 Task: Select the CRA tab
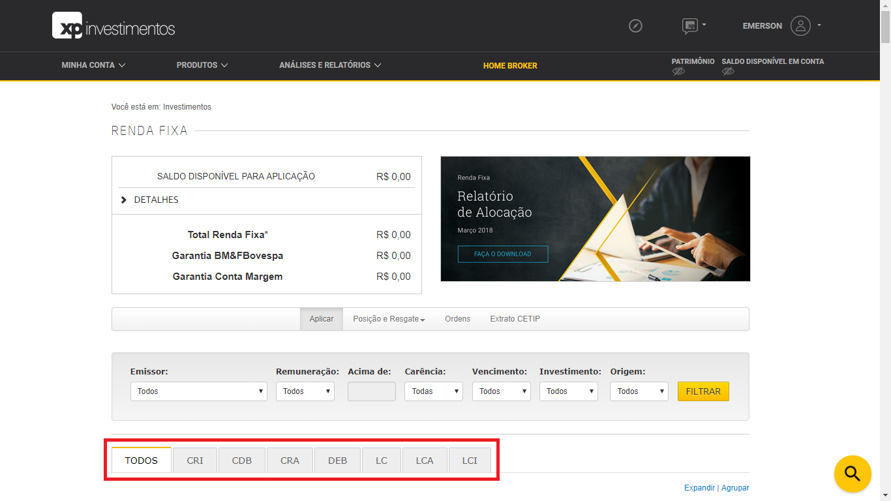point(290,460)
